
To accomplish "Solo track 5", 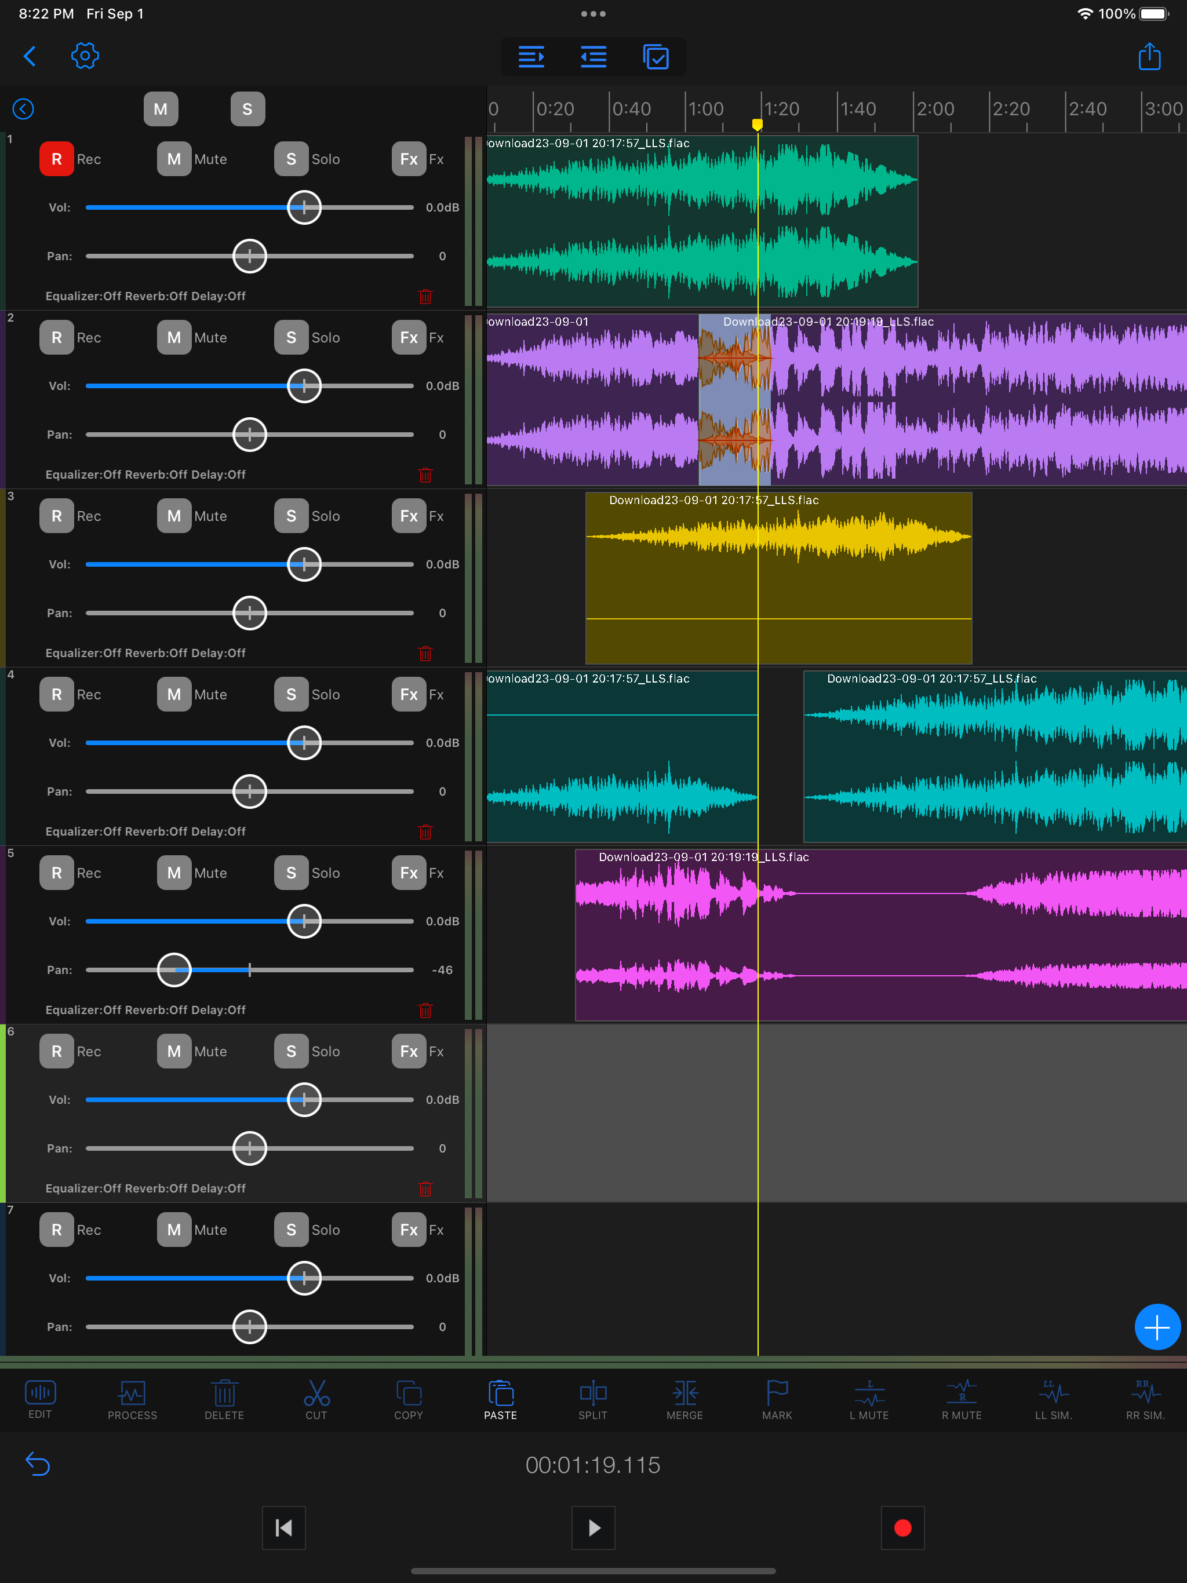I will [292, 873].
